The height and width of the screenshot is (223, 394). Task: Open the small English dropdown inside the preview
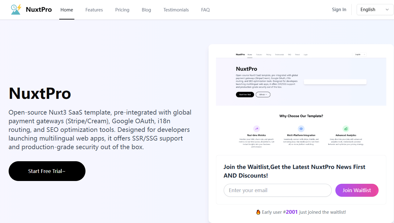pyautogui.click(x=360, y=55)
